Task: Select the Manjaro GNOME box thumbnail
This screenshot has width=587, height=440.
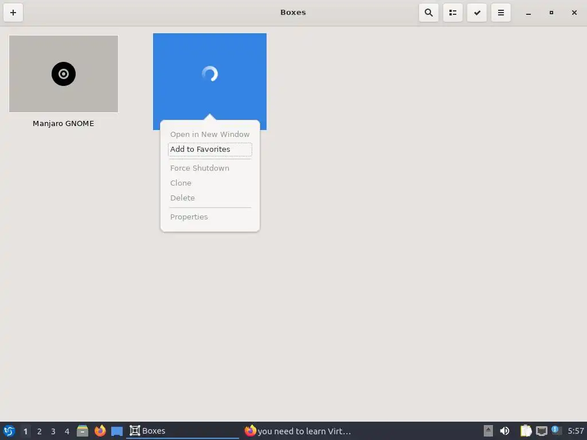Action: (63, 74)
